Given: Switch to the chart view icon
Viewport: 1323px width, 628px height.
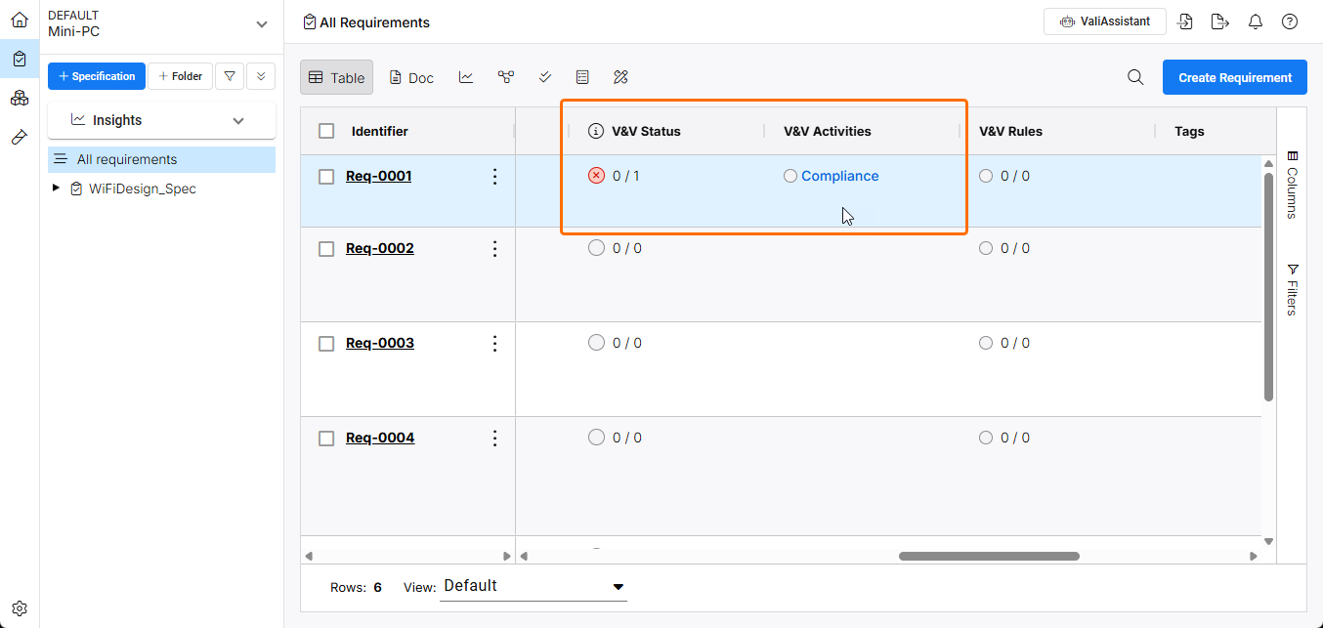Looking at the screenshot, I should (466, 77).
